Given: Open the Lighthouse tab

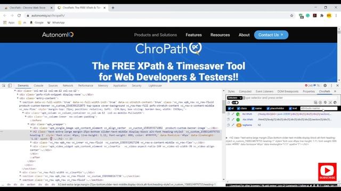Looking at the screenshot, I should [155, 85].
